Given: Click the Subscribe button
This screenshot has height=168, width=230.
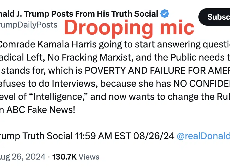Looking at the screenshot, I should (214, 17).
